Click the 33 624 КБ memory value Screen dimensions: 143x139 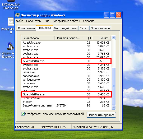click(x=103, y=43)
